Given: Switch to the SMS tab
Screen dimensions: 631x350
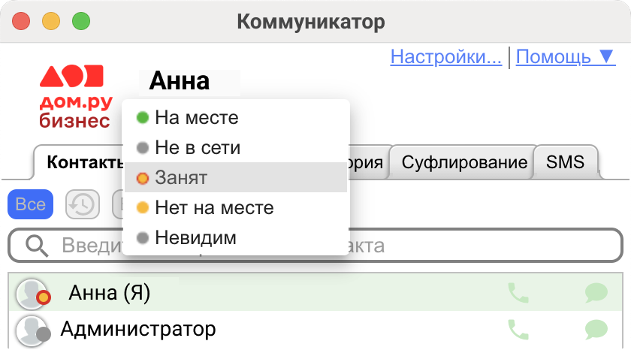Looking at the screenshot, I should (x=565, y=162).
